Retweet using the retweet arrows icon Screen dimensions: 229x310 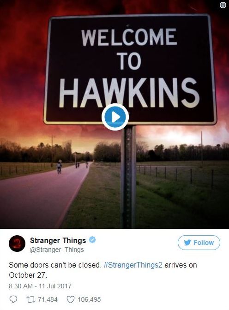point(31,299)
